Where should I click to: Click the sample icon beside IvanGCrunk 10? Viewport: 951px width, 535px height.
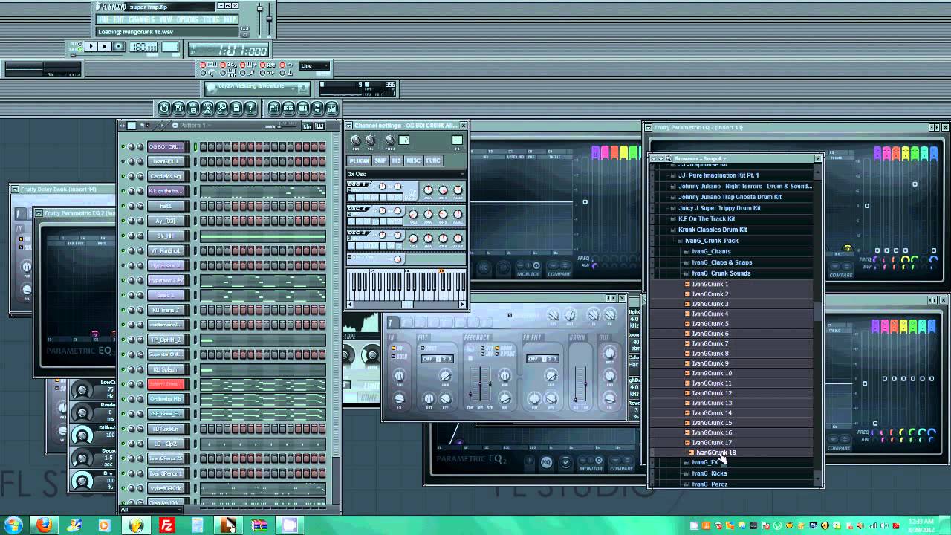687,373
